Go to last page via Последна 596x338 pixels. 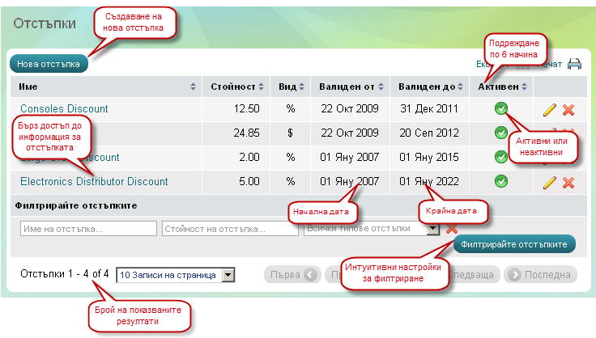coord(542,275)
